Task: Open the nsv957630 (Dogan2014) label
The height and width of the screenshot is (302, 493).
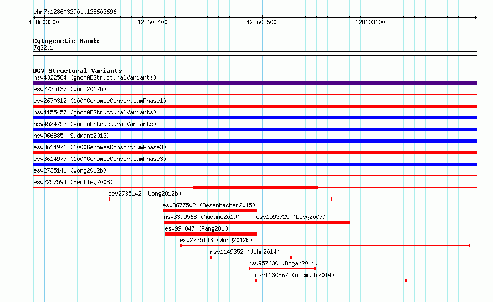Action: click(x=283, y=263)
